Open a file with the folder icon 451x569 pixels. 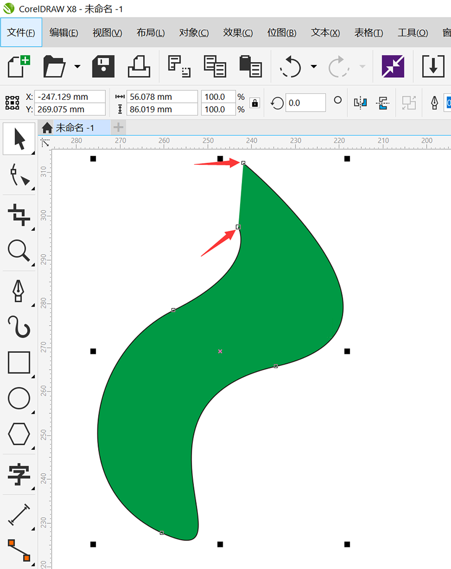click(x=54, y=67)
